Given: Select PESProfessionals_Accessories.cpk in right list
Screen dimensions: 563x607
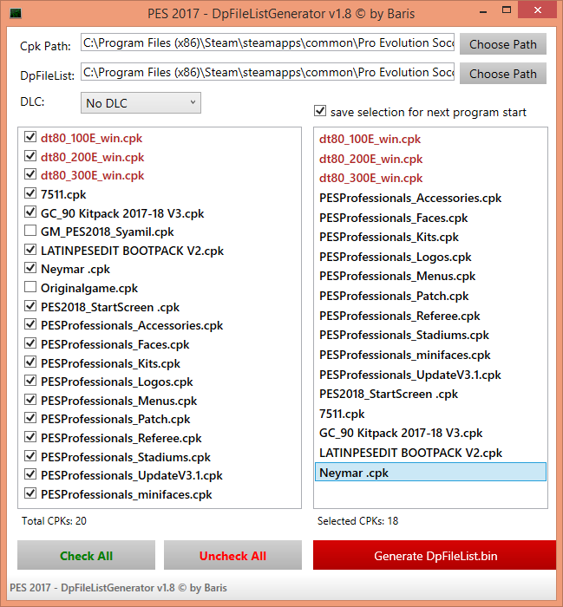Looking at the screenshot, I should tap(430, 199).
